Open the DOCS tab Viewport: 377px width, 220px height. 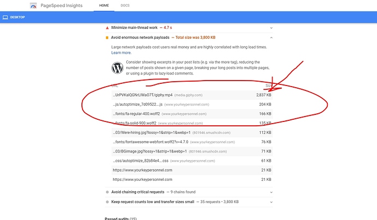tap(125, 5)
